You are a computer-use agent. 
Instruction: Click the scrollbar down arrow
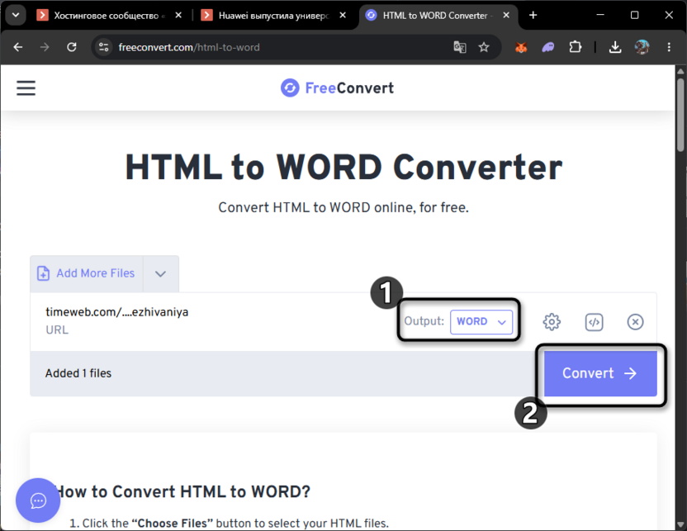(x=681, y=524)
